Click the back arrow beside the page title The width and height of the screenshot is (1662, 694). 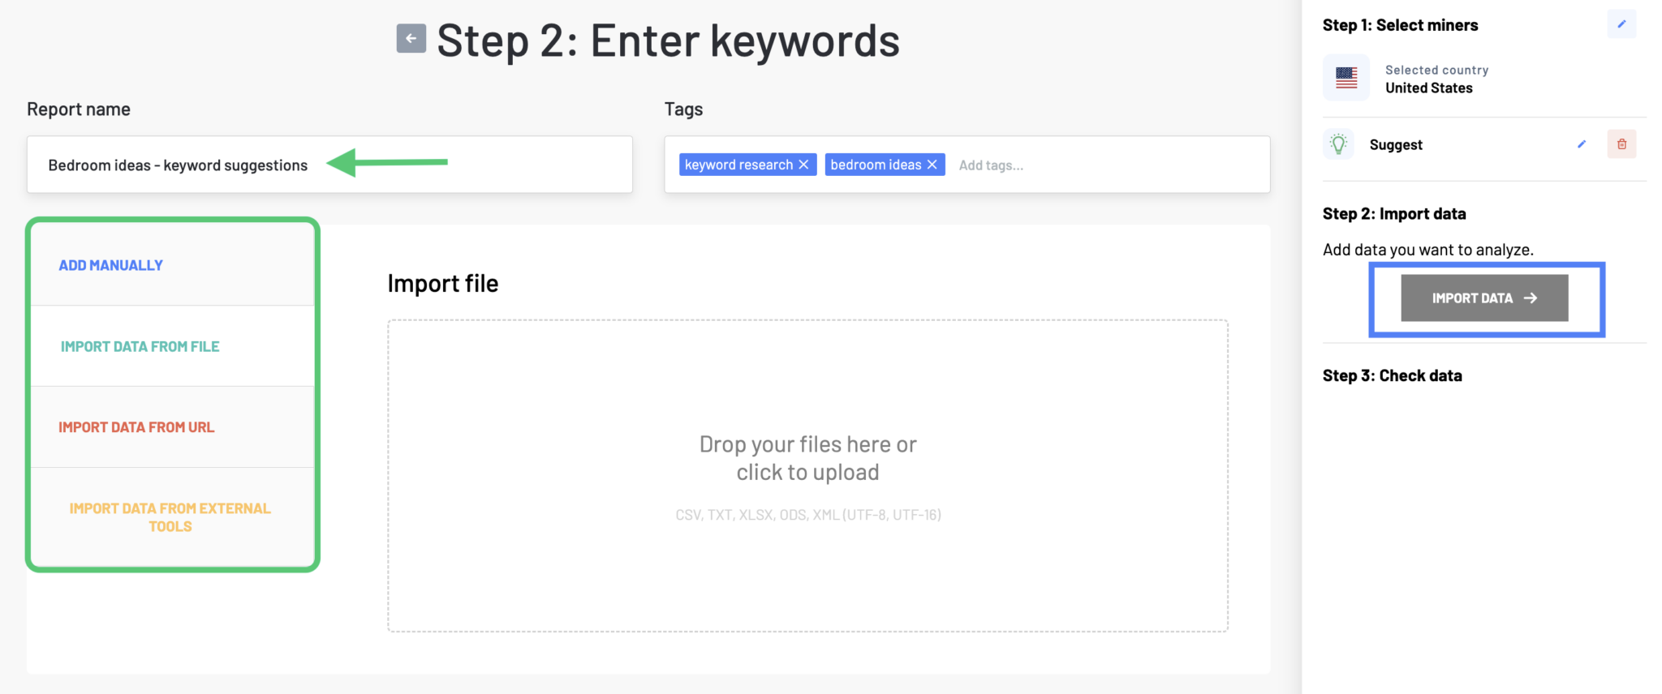tap(411, 38)
